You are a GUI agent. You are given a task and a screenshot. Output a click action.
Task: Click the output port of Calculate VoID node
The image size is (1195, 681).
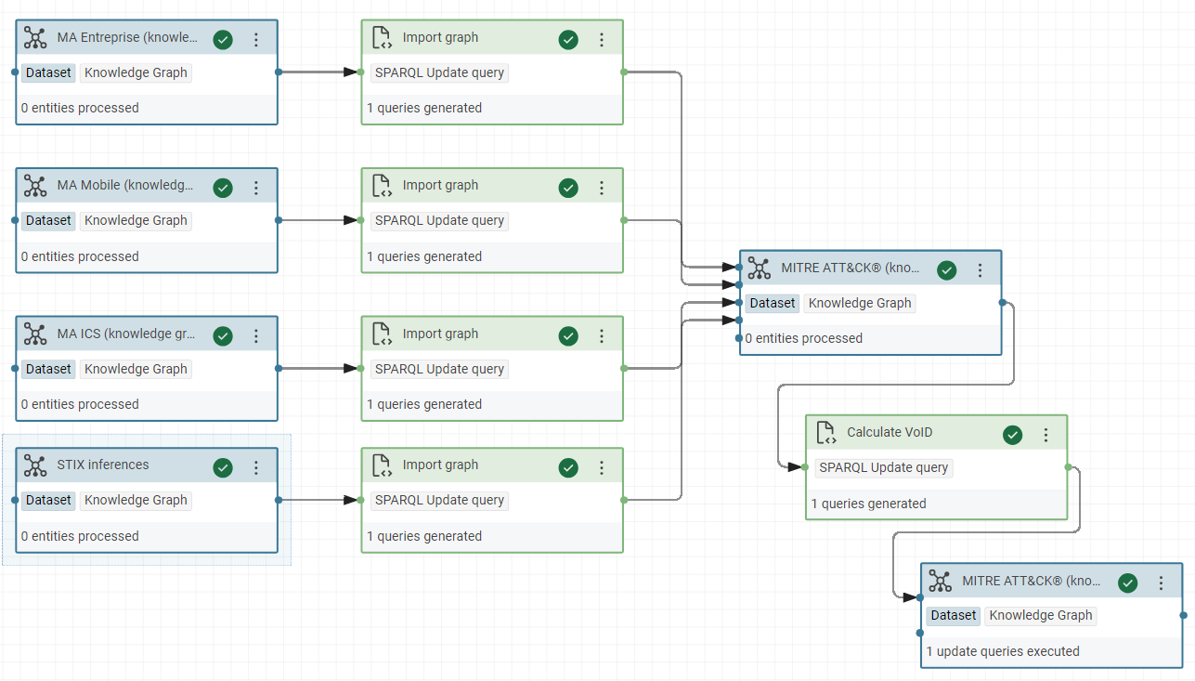(x=1068, y=467)
